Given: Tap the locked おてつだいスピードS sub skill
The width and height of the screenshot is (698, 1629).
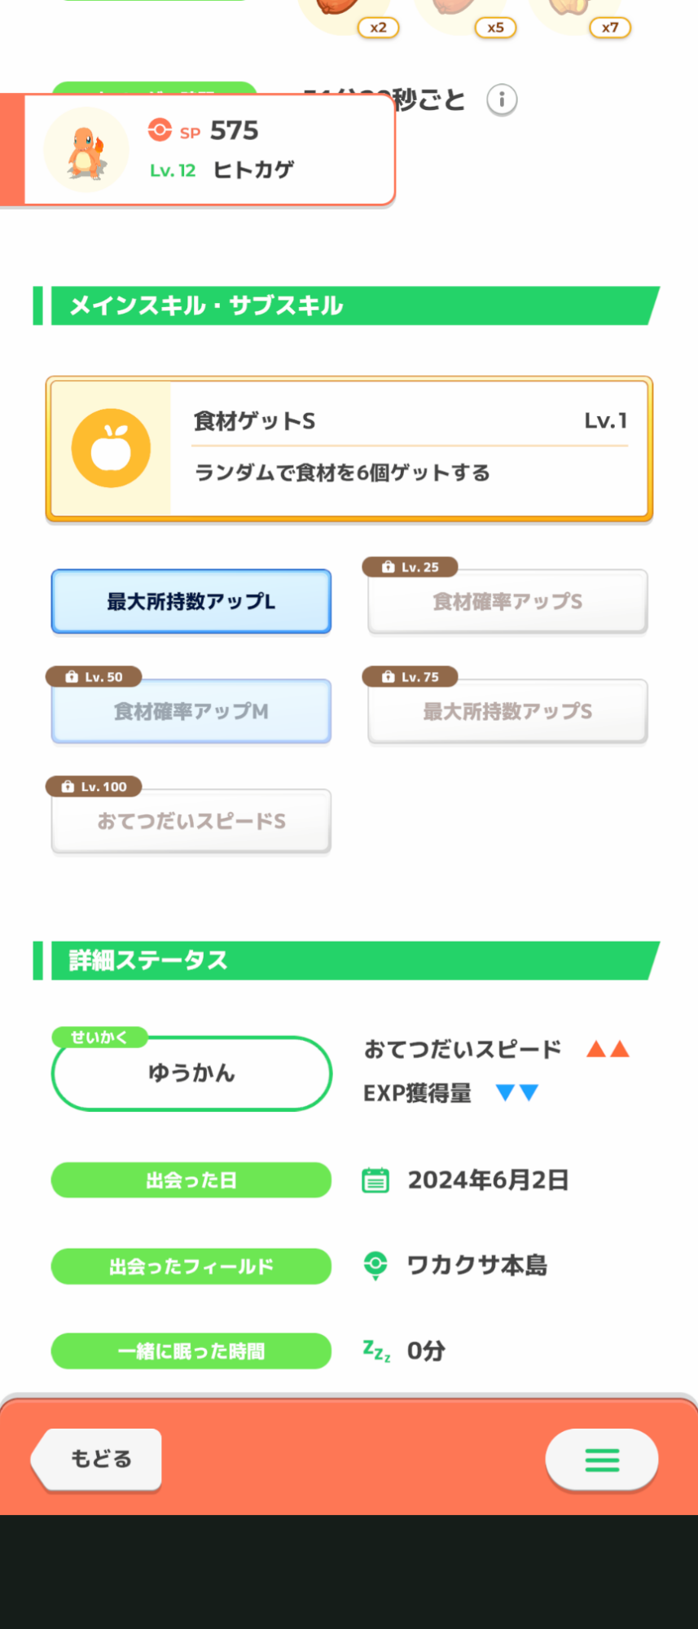Looking at the screenshot, I should 191,821.
